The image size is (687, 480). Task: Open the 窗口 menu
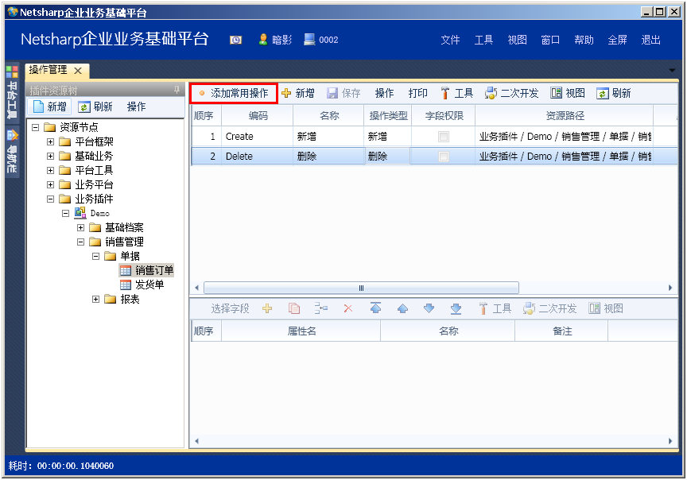pos(550,40)
